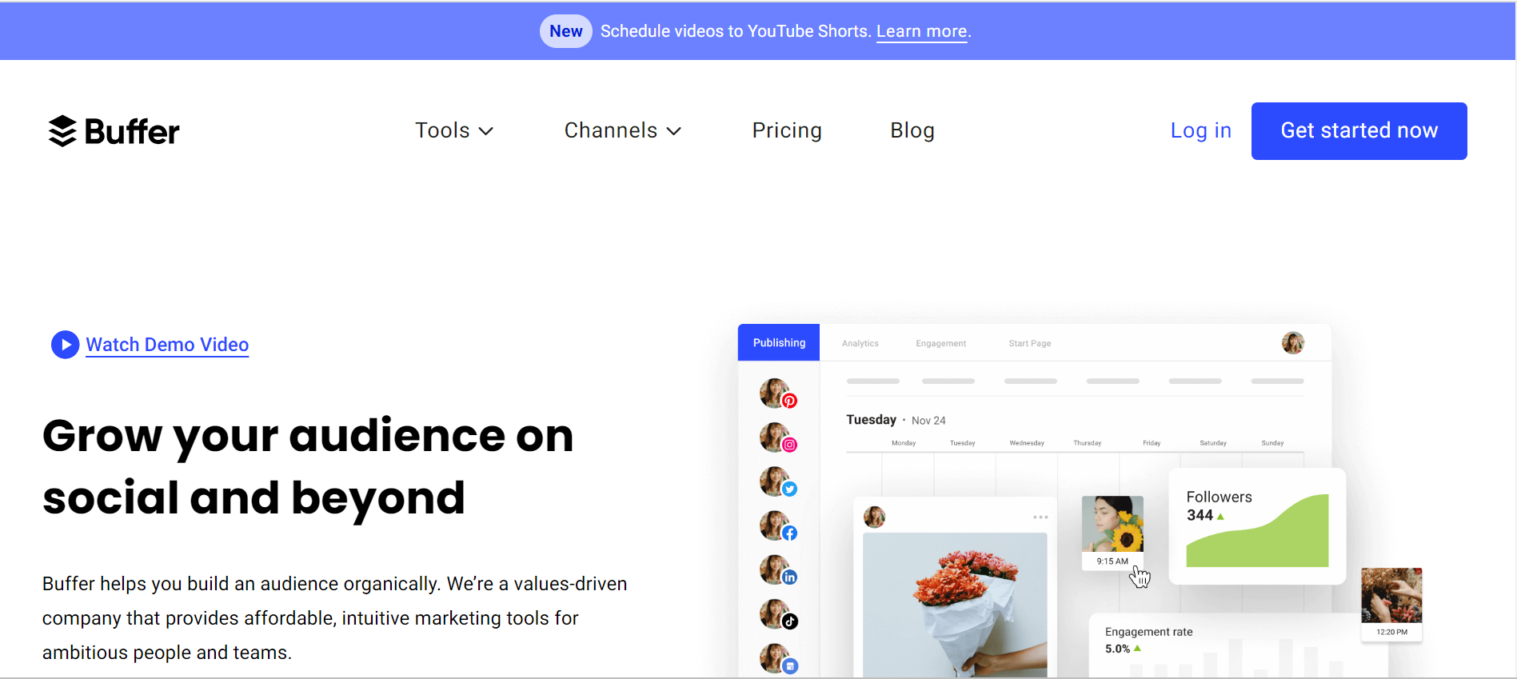Select the Facebook channel avatar
Screen dimensions: 1517x679
coord(777,525)
